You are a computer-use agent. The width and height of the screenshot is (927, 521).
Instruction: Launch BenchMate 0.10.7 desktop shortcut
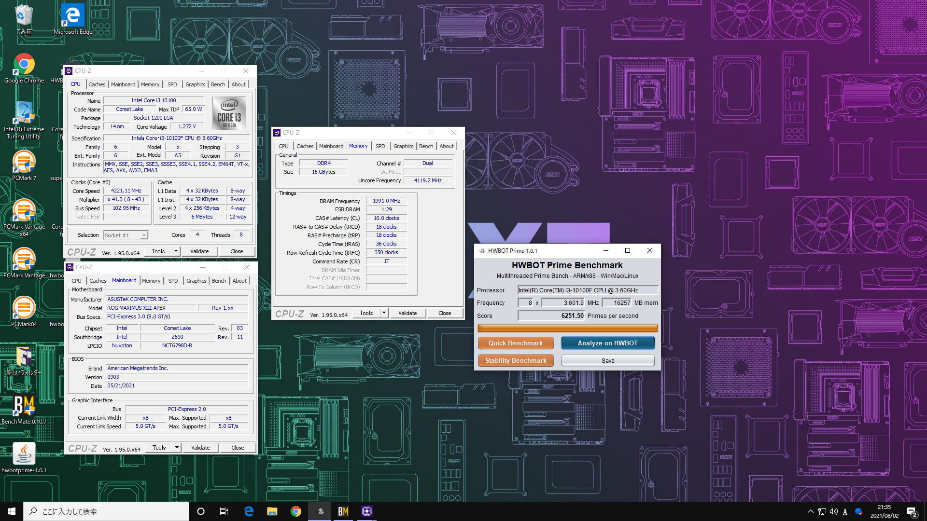tap(24, 410)
